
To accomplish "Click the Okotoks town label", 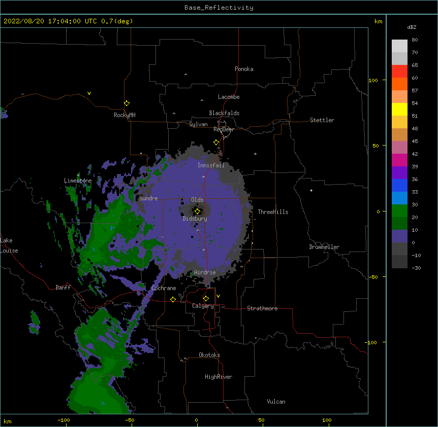I will click(x=209, y=355).
